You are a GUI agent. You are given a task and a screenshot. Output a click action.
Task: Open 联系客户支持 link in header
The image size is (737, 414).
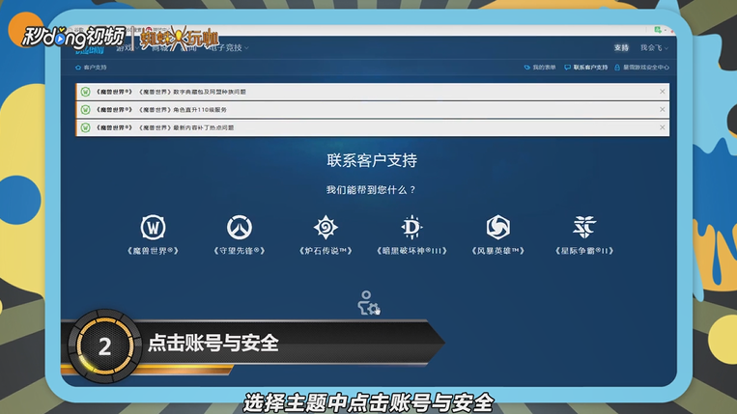click(586, 68)
